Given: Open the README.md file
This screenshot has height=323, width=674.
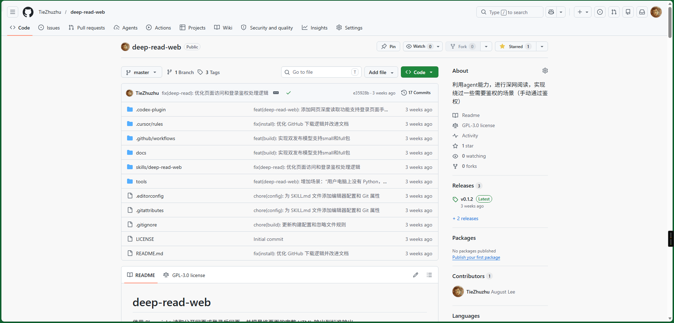Looking at the screenshot, I should click(150, 253).
